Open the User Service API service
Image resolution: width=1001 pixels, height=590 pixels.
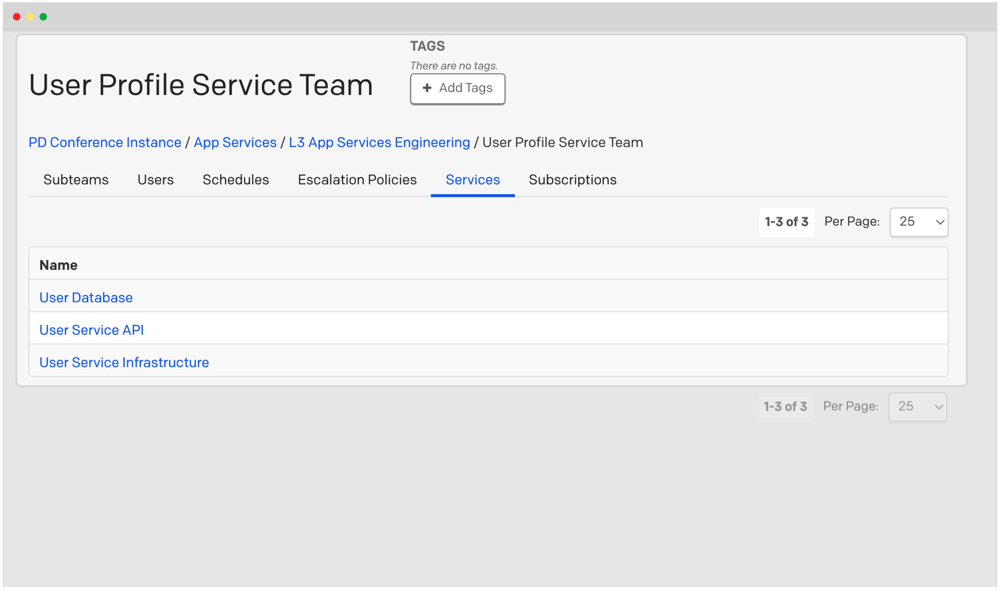91,330
